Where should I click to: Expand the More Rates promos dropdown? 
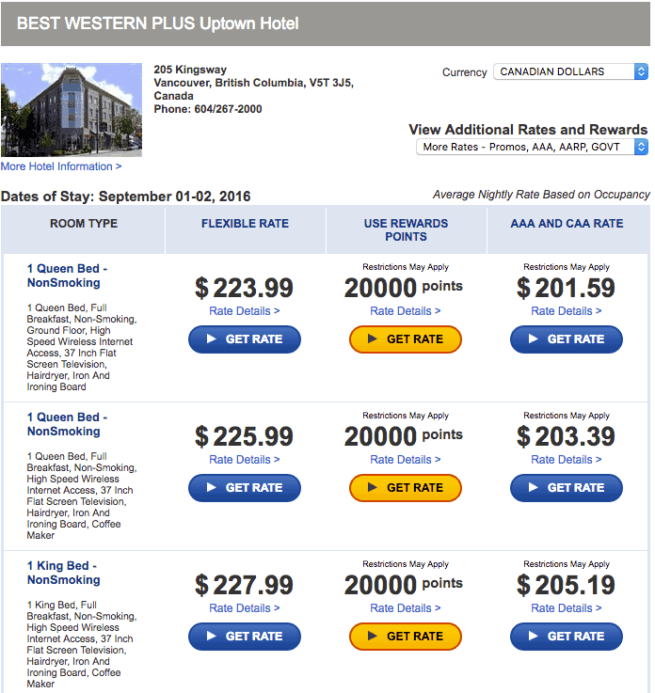coord(532,147)
